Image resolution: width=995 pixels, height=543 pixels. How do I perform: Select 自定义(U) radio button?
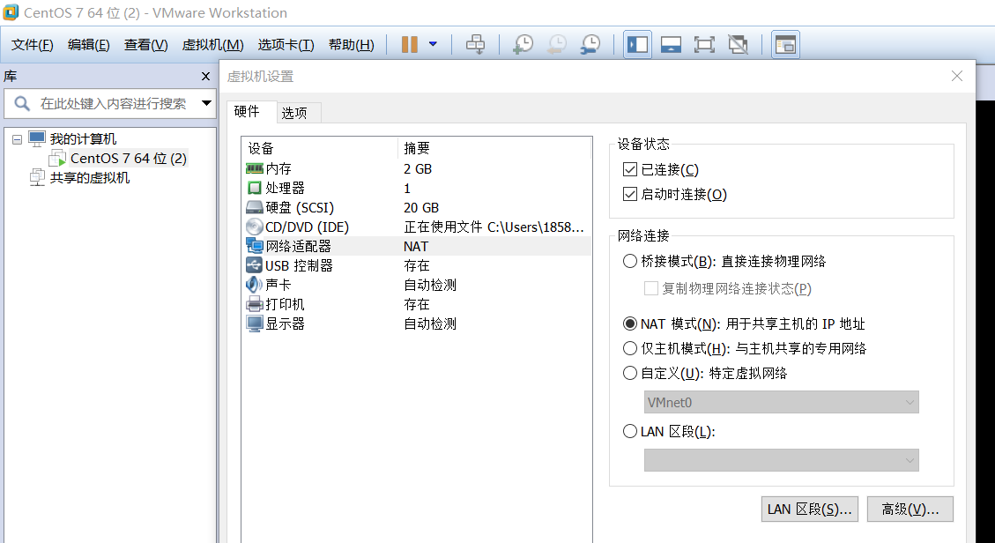(629, 373)
